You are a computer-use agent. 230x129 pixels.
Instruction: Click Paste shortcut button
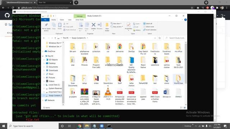click(69, 30)
